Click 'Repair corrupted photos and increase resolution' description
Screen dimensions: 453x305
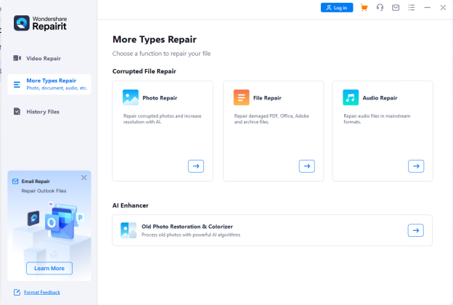click(x=163, y=119)
